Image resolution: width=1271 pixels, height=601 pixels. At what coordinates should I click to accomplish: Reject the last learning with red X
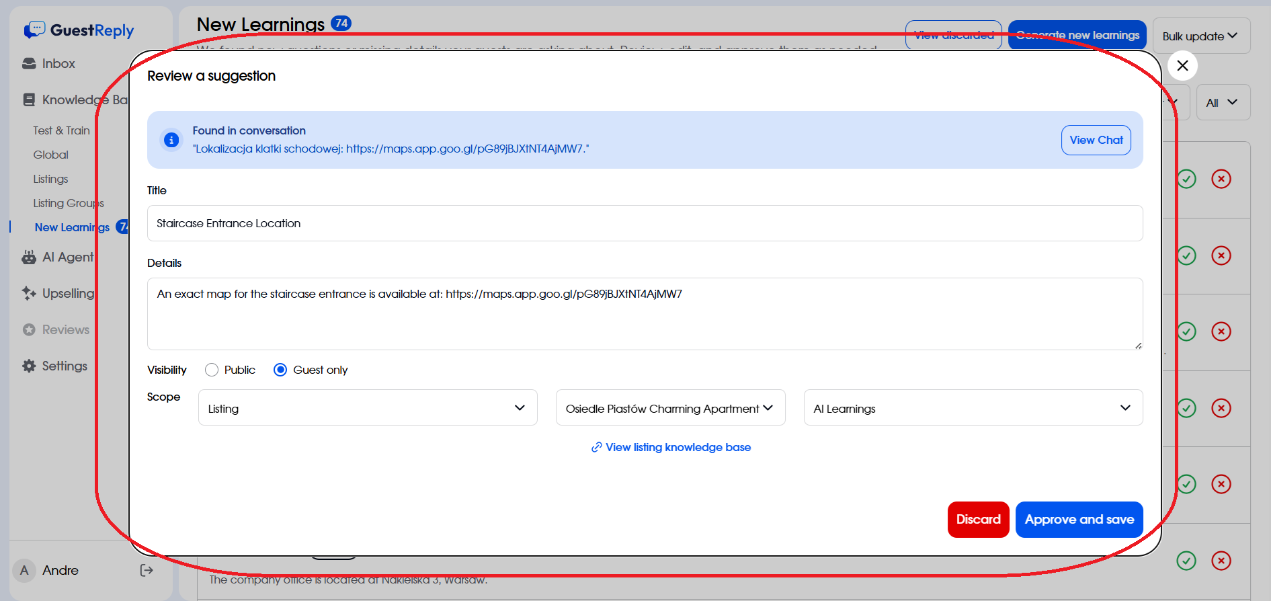pyautogui.click(x=1221, y=561)
